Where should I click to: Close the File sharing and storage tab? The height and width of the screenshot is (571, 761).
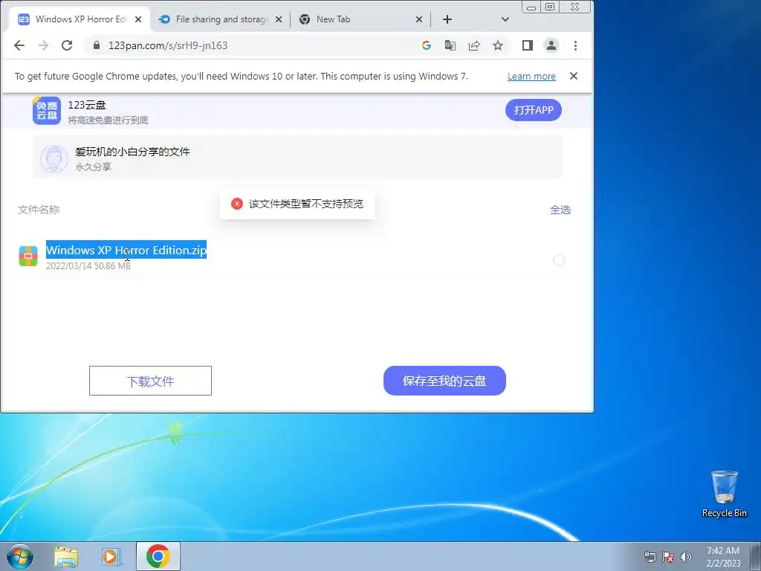pyautogui.click(x=279, y=19)
